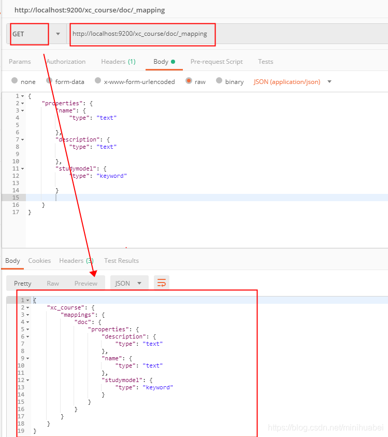Open the Params tab
The width and height of the screenshot is (388, 437).
20,62
